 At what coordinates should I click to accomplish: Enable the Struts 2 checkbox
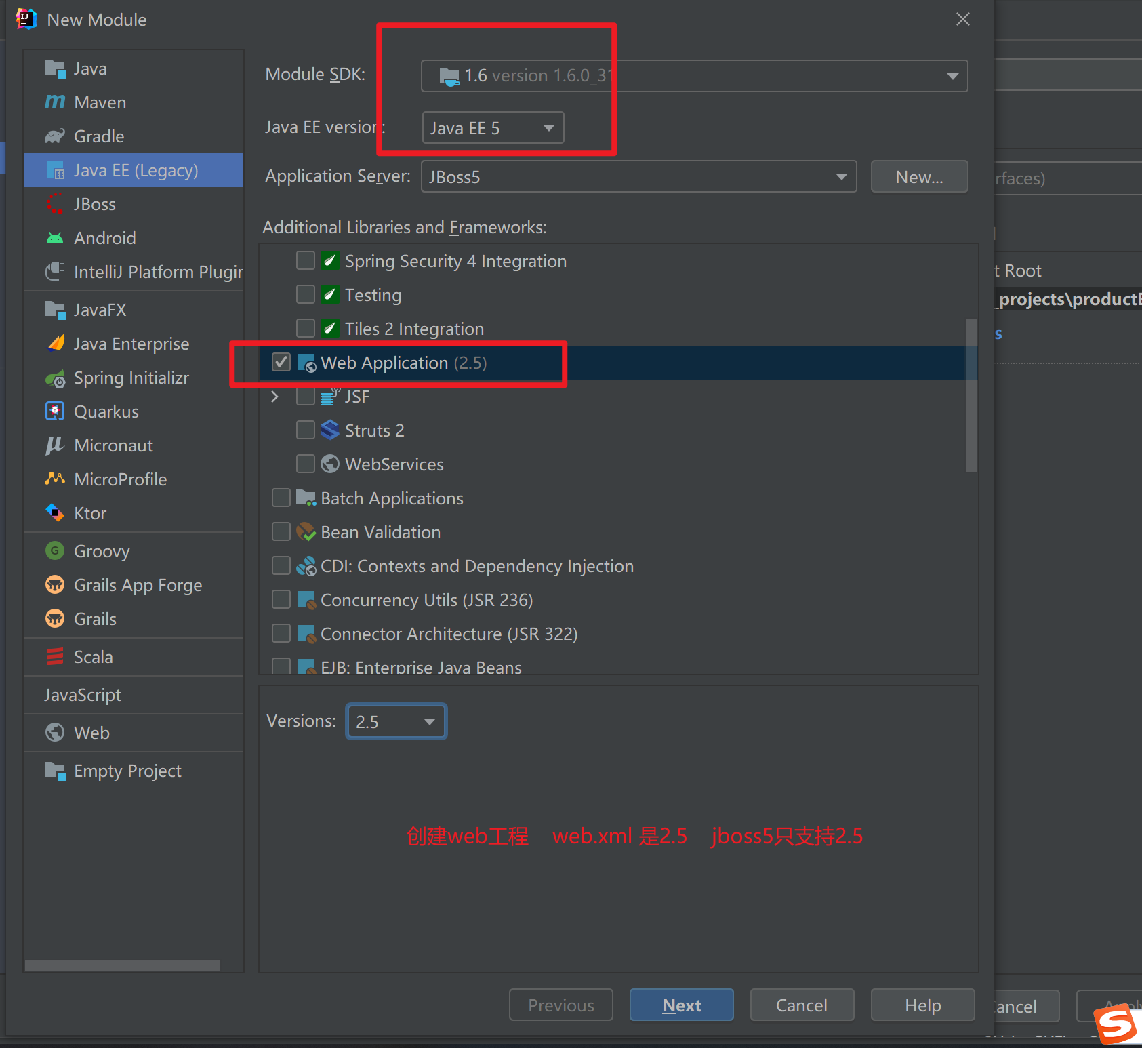coord(306,430)
